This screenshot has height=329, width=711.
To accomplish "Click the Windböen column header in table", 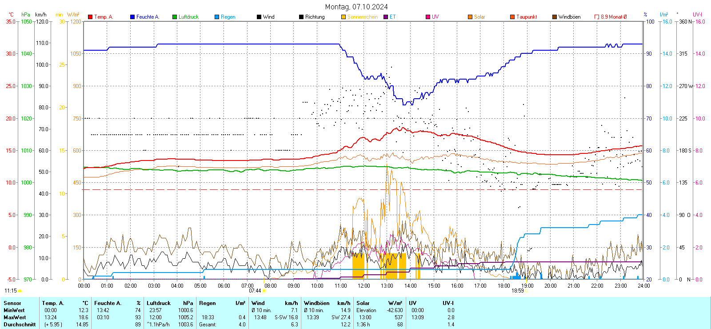I will coord(317,303).
